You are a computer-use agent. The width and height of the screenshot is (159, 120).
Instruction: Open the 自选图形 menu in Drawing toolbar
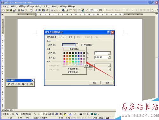tap(26, 114)
